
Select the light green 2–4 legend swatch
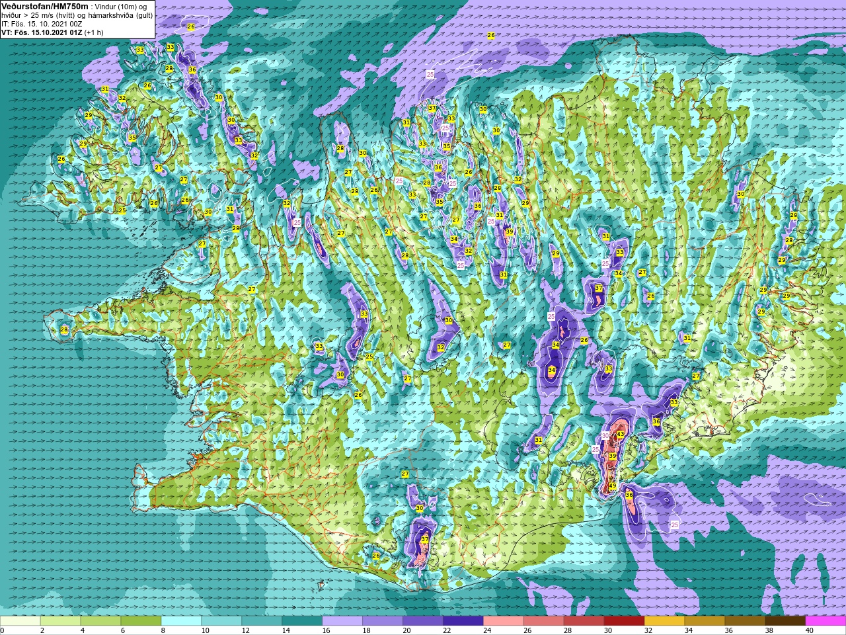pos(61,621)
